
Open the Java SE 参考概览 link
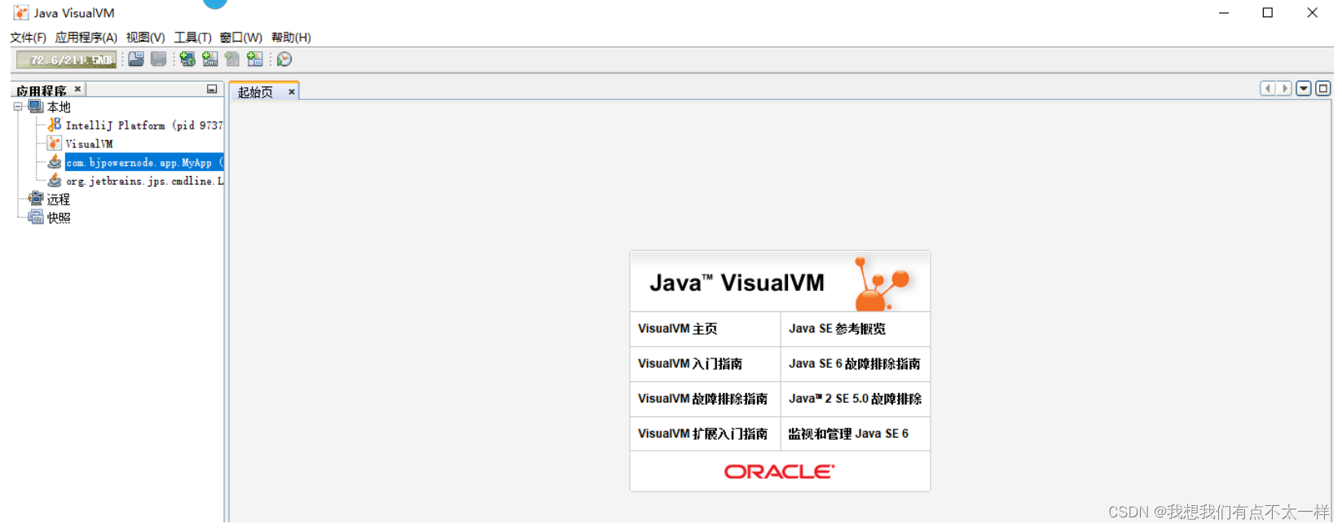pos(837,329)
